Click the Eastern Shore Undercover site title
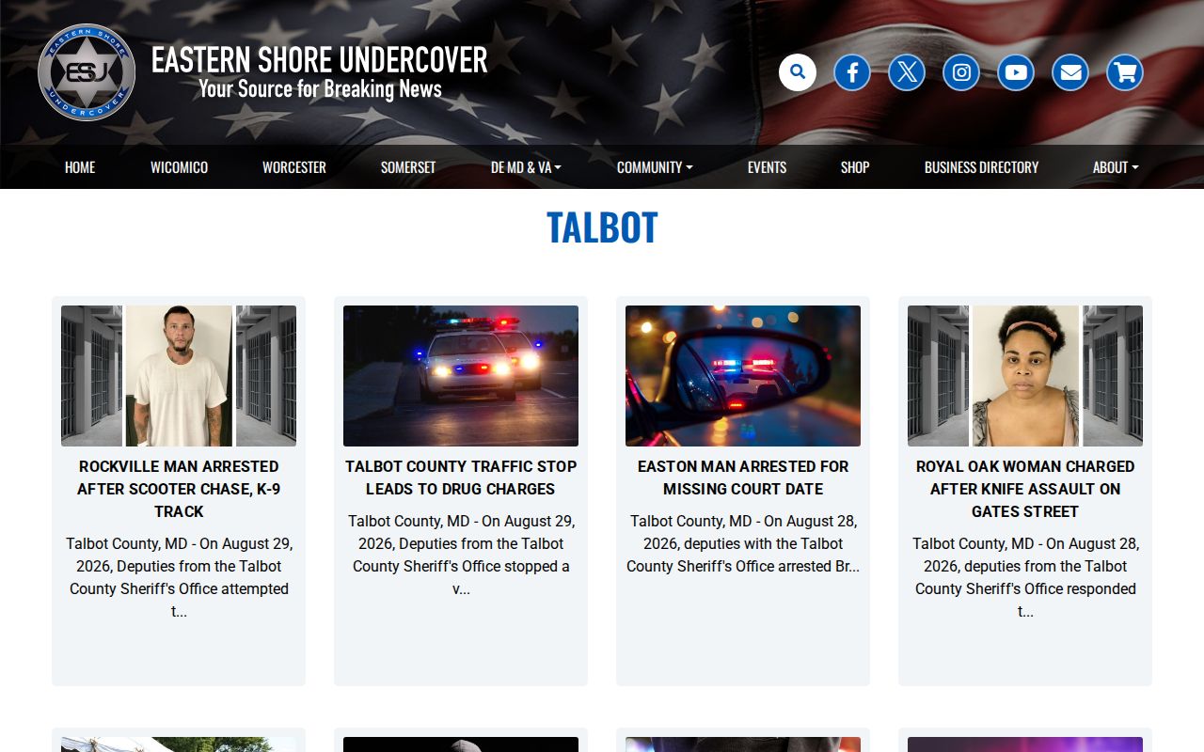The width and height of the screenshot is (1204, 752). (x=320, y=59)
